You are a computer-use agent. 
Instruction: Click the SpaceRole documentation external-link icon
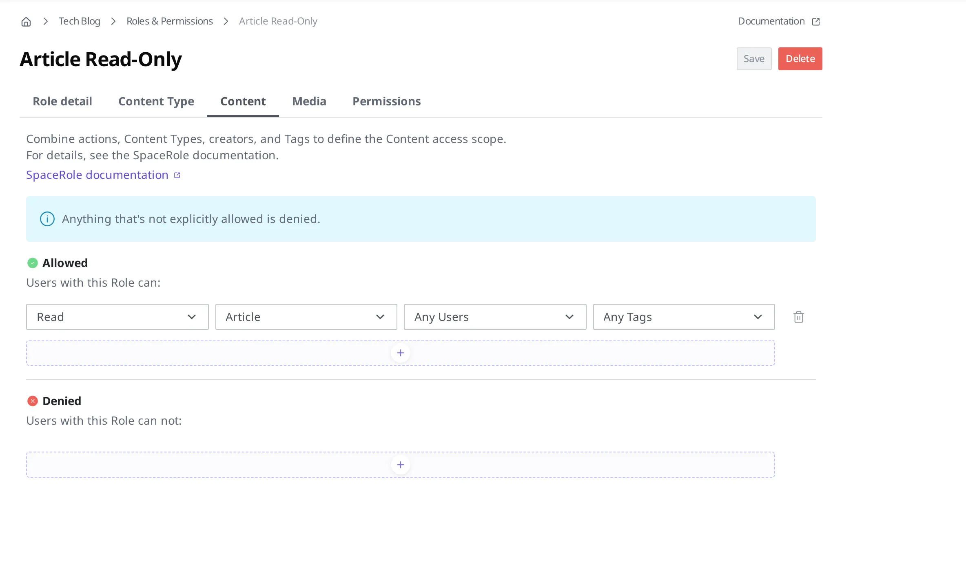(177, 175)
